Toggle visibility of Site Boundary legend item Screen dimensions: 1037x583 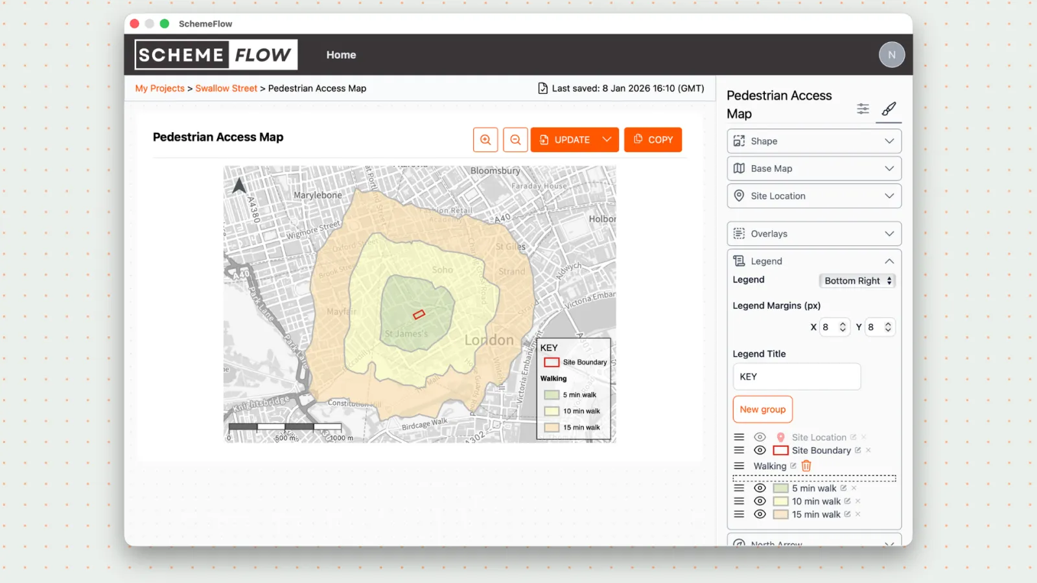coord(760,450)
